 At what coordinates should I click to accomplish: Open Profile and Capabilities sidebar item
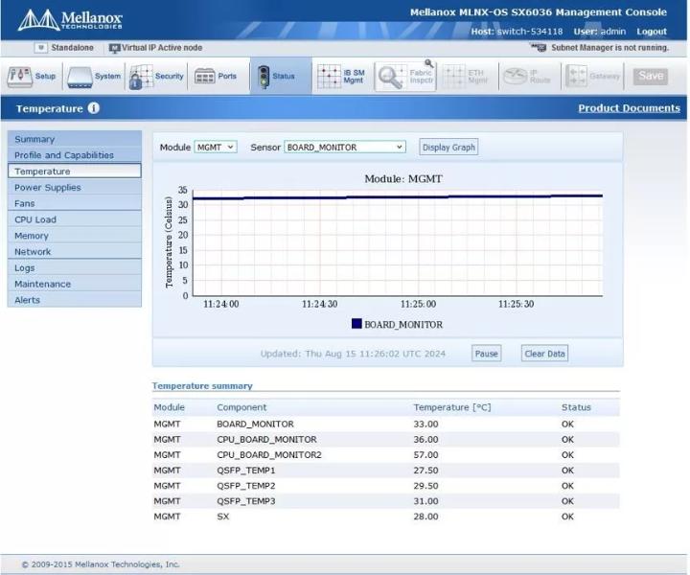pyautogui.click(x=75, y=155)
